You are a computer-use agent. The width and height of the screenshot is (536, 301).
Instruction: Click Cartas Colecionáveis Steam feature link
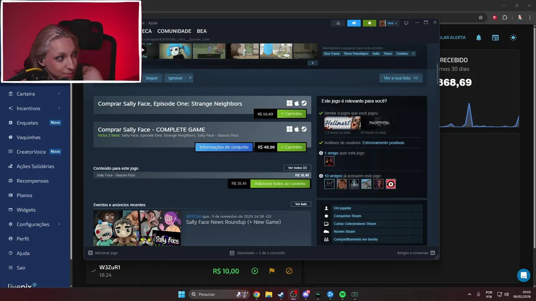355,224
